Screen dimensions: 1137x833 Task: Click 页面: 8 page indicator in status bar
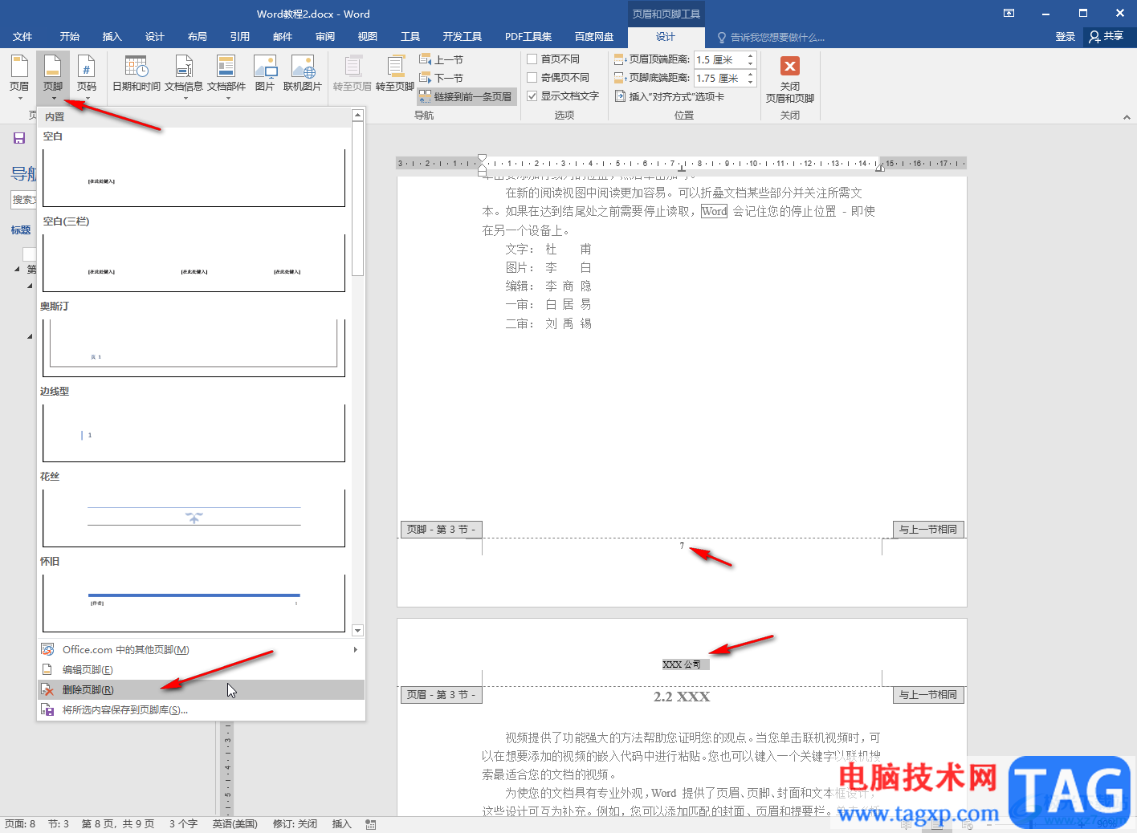(x=20, y=824)
